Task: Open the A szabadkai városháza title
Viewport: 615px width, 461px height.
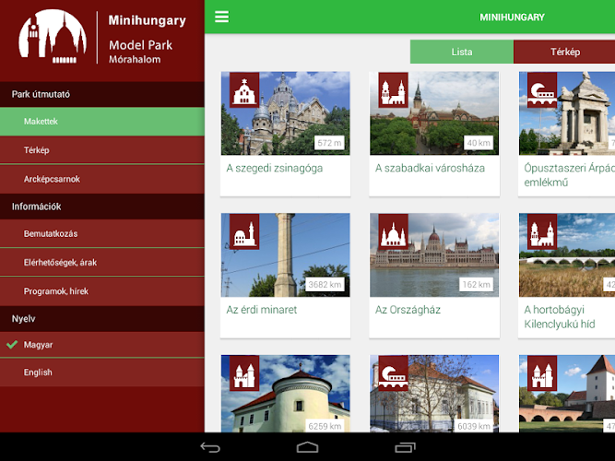Action: pyautogui.click(x=430, y=168)
